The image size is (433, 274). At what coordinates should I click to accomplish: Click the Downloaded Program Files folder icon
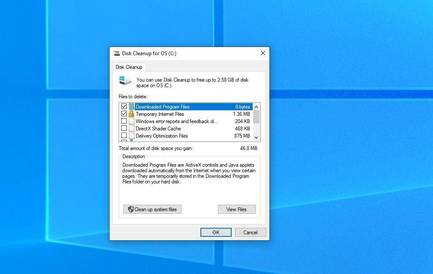[x=131, y=107]
